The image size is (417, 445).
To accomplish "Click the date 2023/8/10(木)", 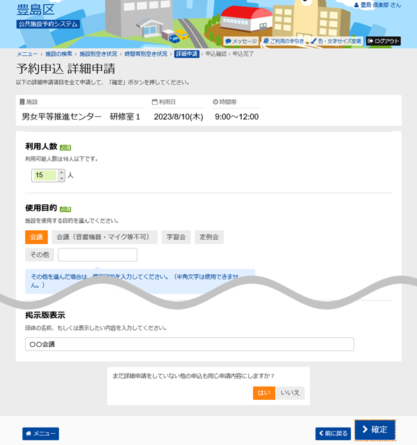I will 179,117.
